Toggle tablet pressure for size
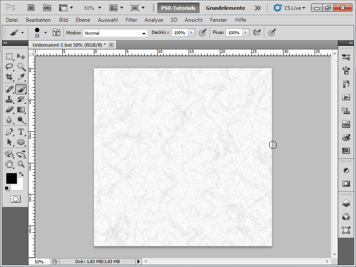This screenshot has height=267, width=356. tap(272, 32)
